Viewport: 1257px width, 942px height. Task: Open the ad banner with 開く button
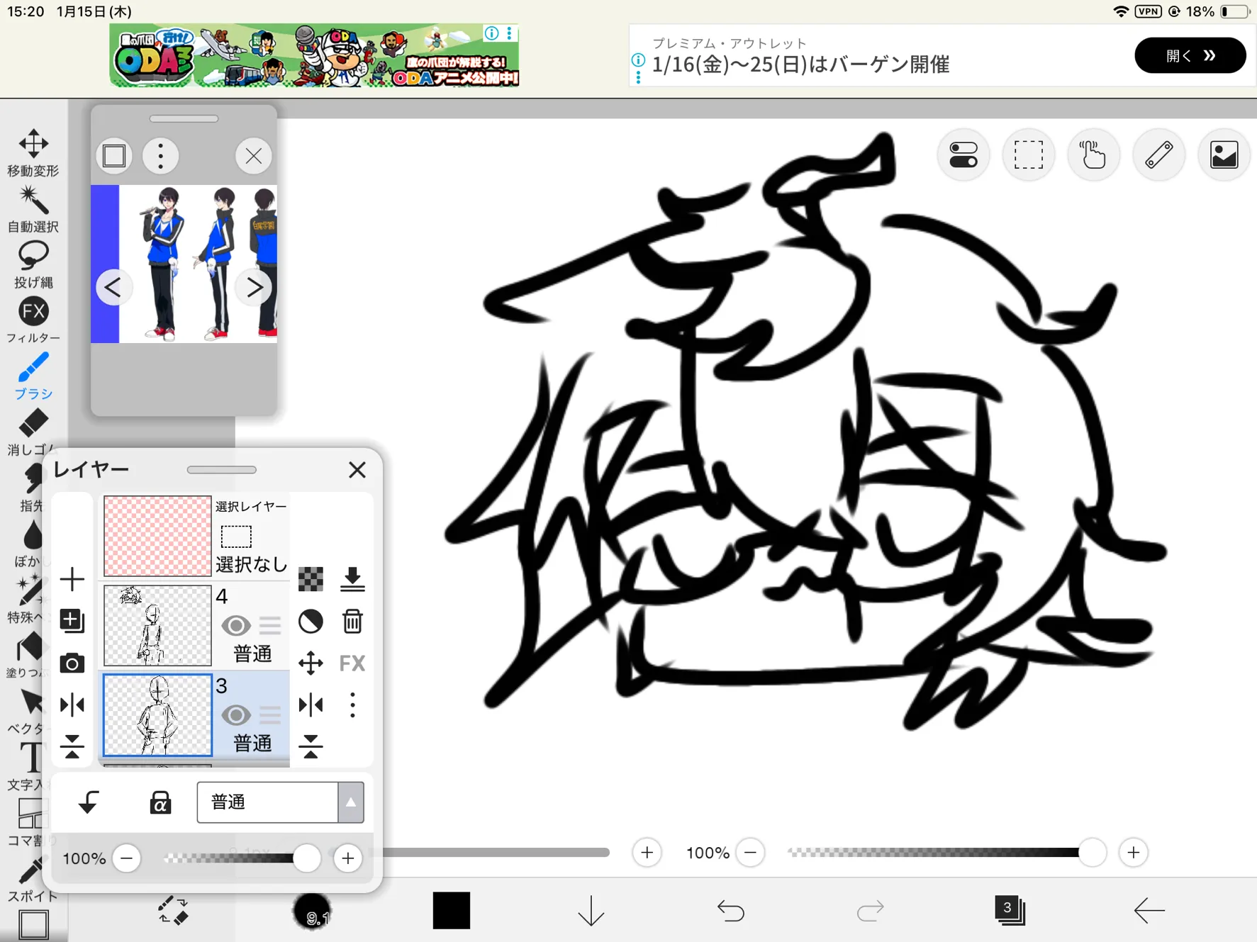pyautogui.click(x=1190, y=55)
